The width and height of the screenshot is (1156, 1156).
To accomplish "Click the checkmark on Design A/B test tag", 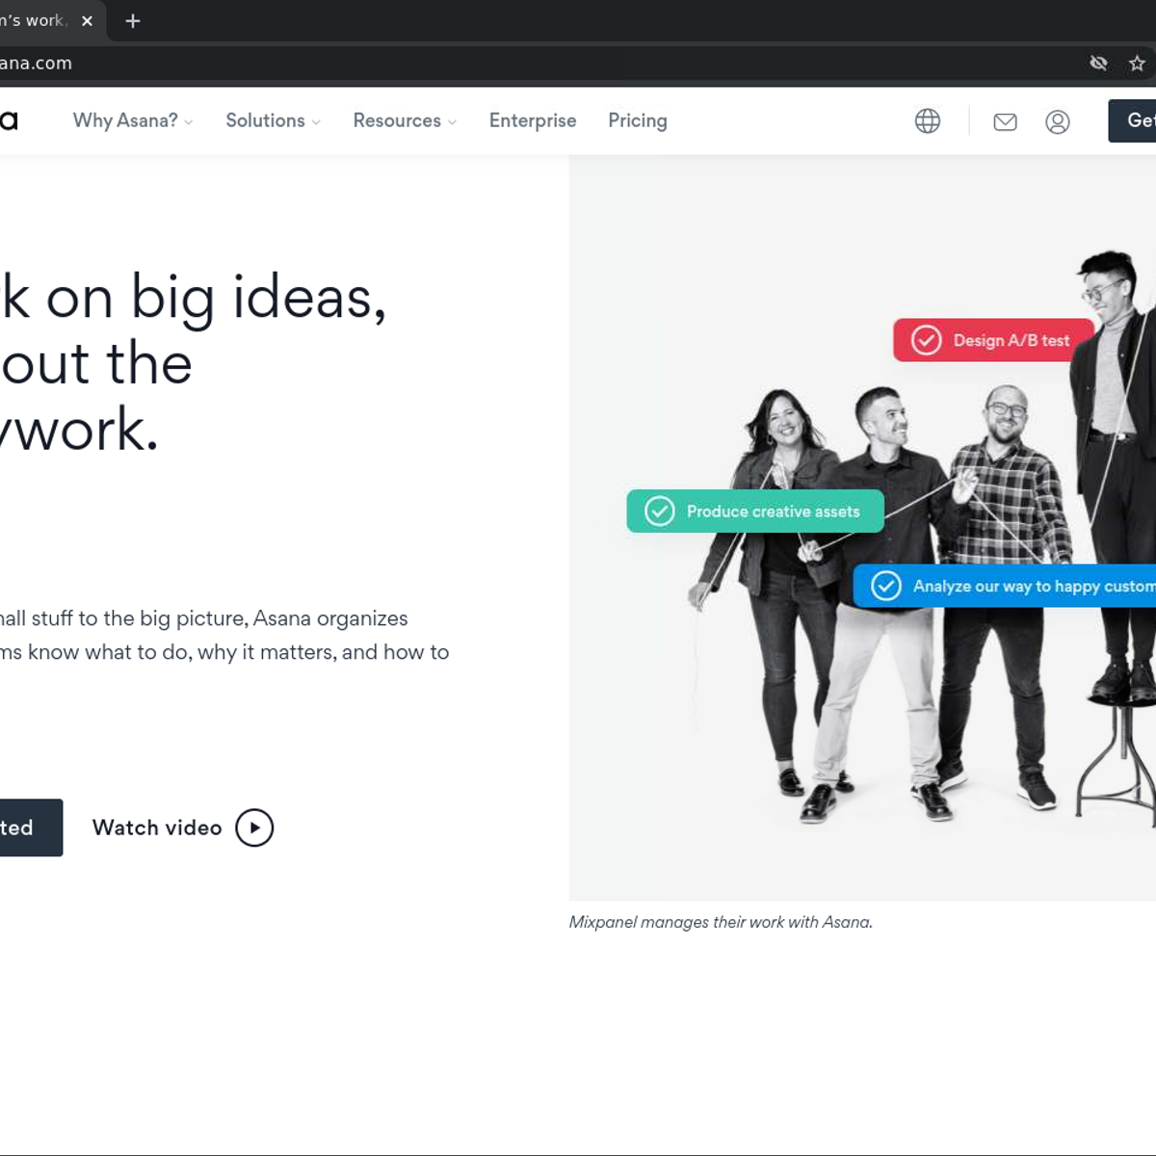I will 926,340.
